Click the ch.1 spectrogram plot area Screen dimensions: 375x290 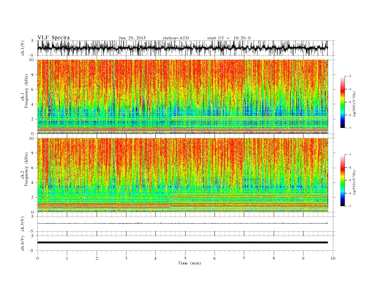point(183,97)
